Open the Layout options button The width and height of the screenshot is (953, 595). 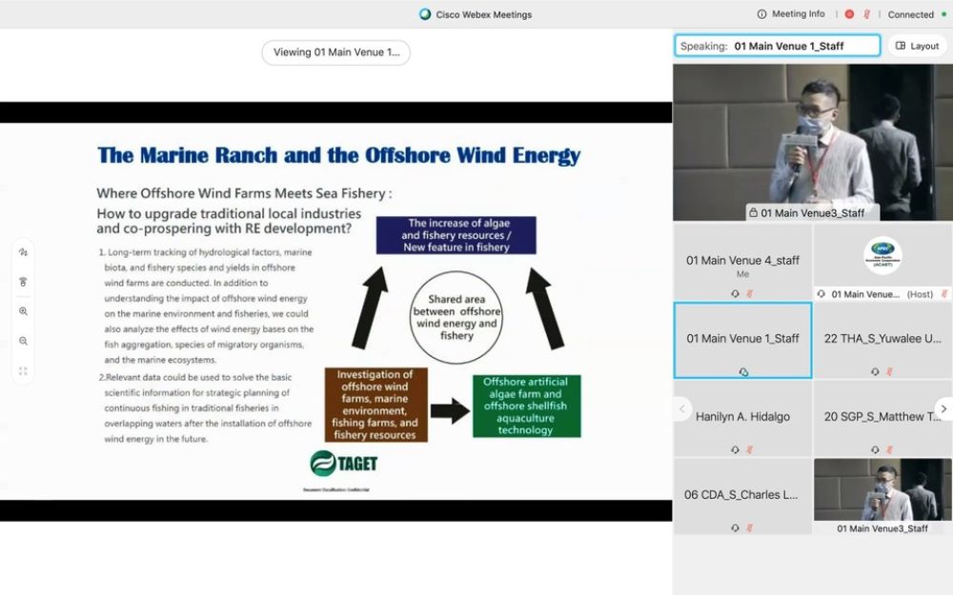[917, 46]
